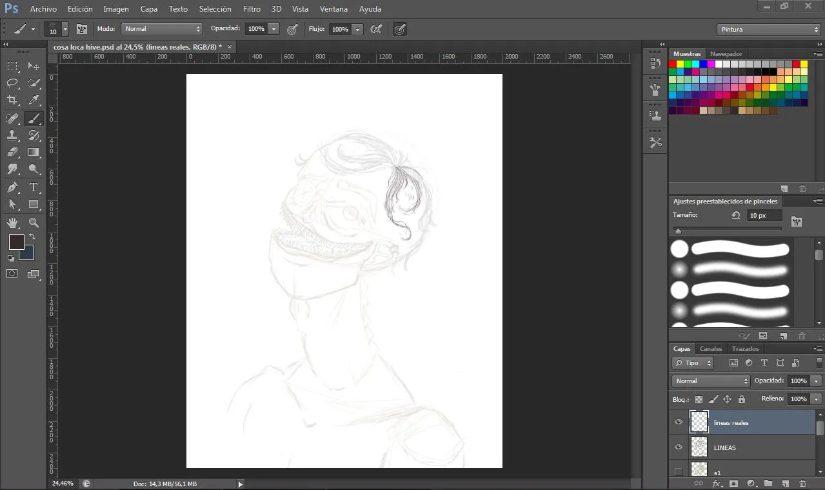Select the Move tool
This screenshot has height=490, width=825.
pyautogui.click(x=34, y=66)
